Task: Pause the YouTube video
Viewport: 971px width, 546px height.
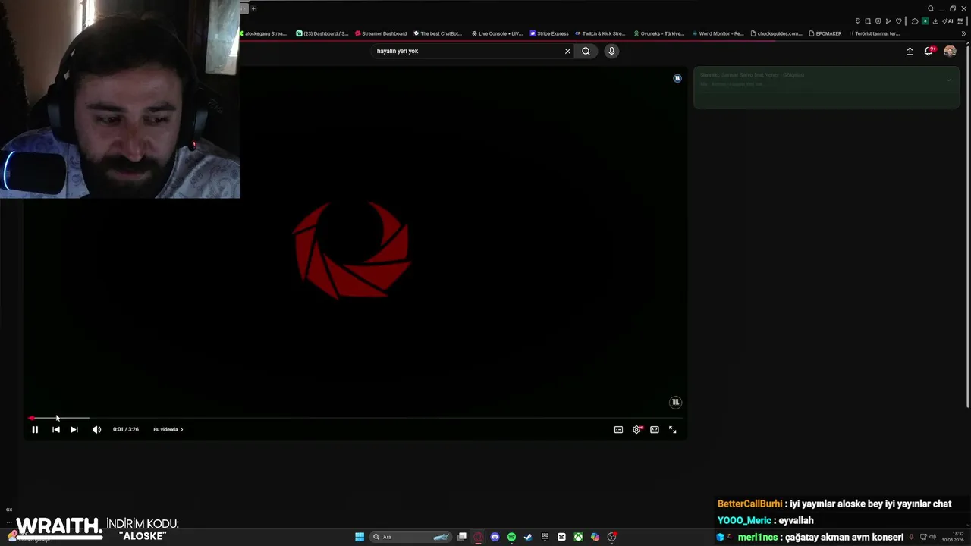Action: [x=35, y=429]
